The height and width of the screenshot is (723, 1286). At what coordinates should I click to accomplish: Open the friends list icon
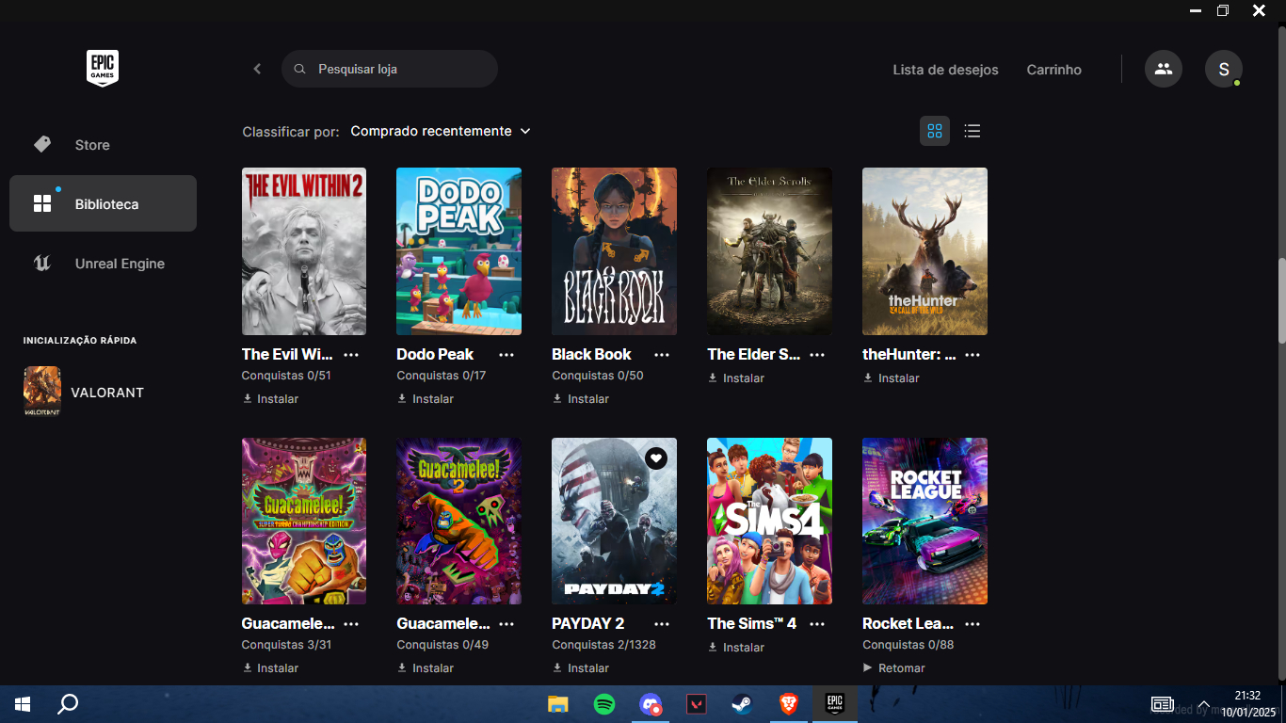tap(1164, 69)
